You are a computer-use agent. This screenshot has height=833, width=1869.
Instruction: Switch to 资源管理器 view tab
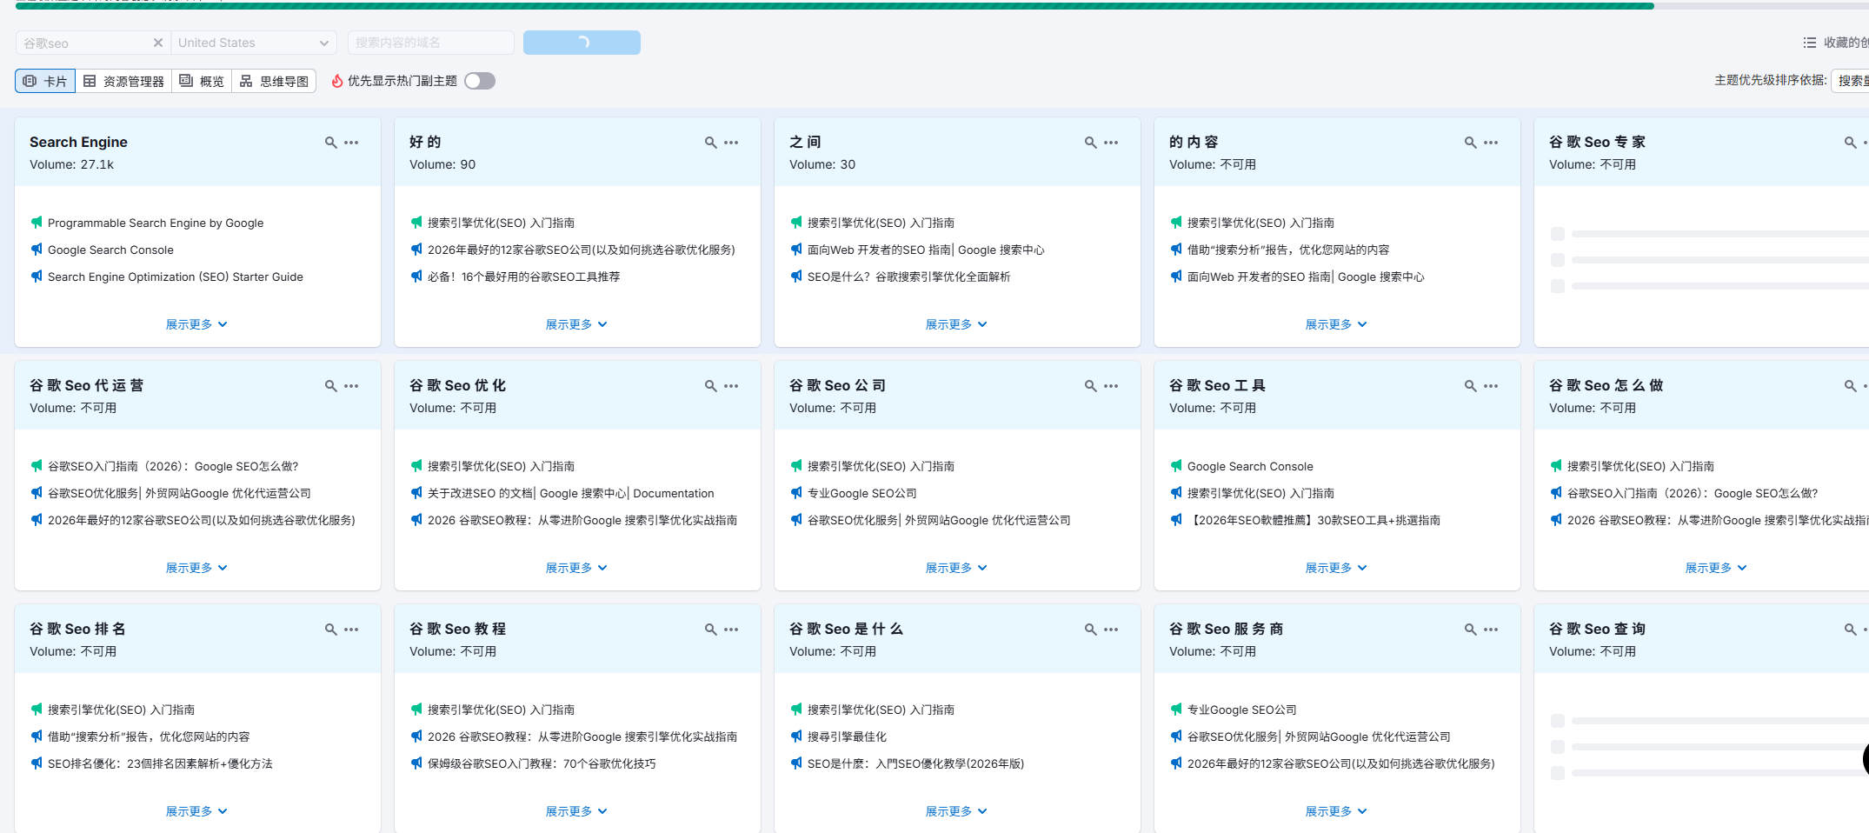pyautogui.click(x=123, y=81)
